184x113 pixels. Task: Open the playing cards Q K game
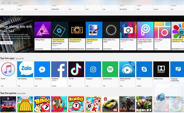[x=93, y=104]
